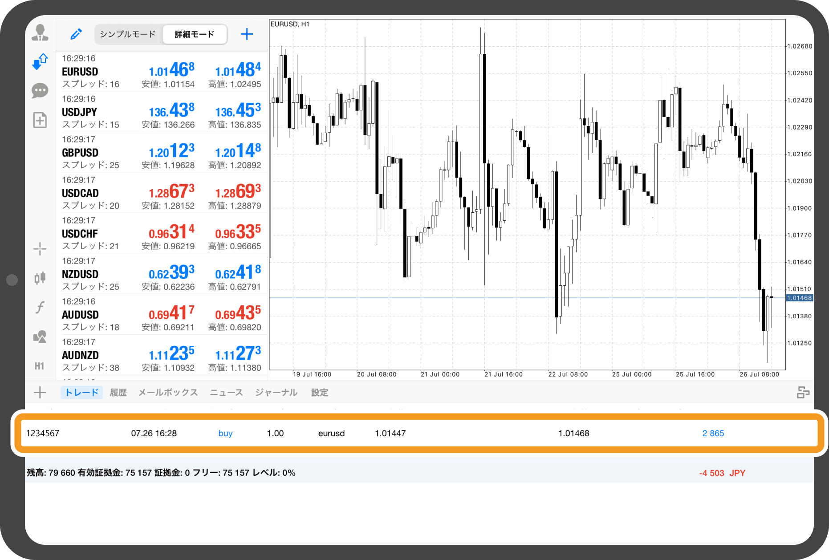Switch to シンプルモード view
This screenshot has height=560, width=829.
click(x=128, y=34)
